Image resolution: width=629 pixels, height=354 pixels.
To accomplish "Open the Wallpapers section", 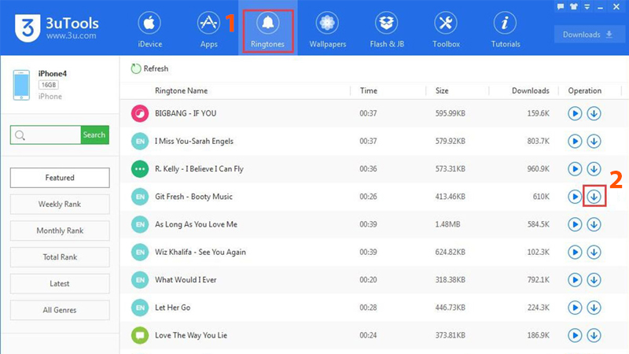I will (327, 31).
